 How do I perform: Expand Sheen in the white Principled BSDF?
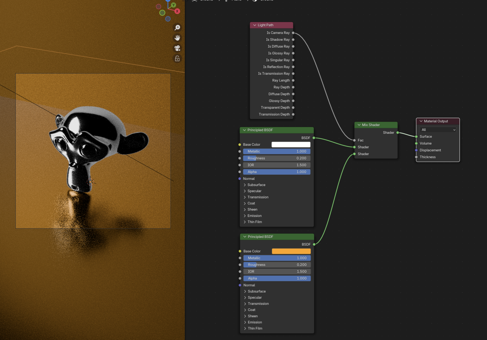tap(245, 209)
